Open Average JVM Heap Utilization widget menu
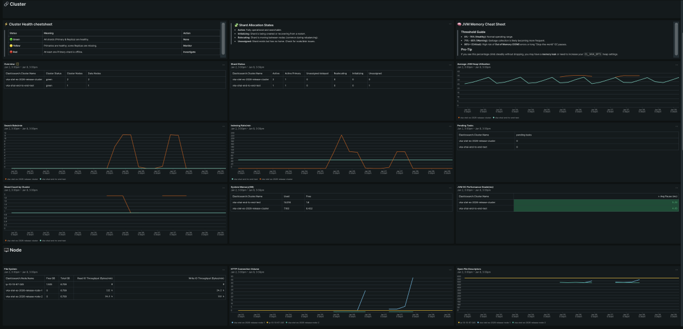683x329 pixels. [x=676, y=64]
